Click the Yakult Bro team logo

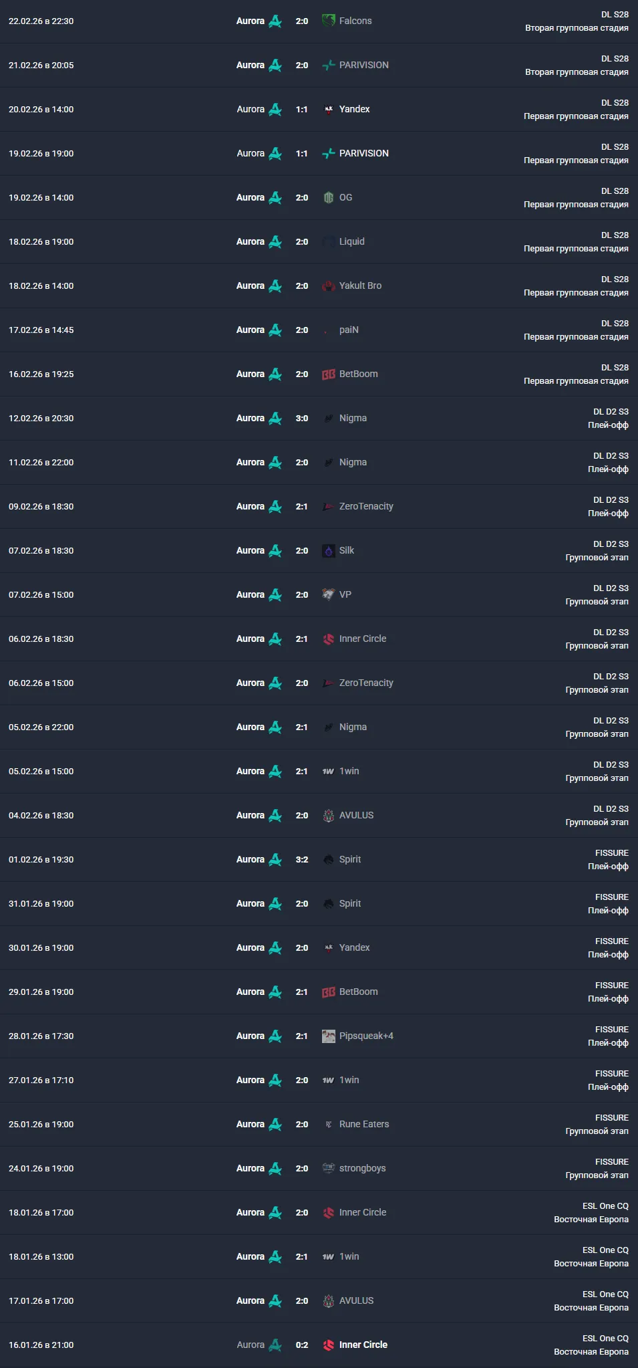pyautogui.click(x=328, y=286)
